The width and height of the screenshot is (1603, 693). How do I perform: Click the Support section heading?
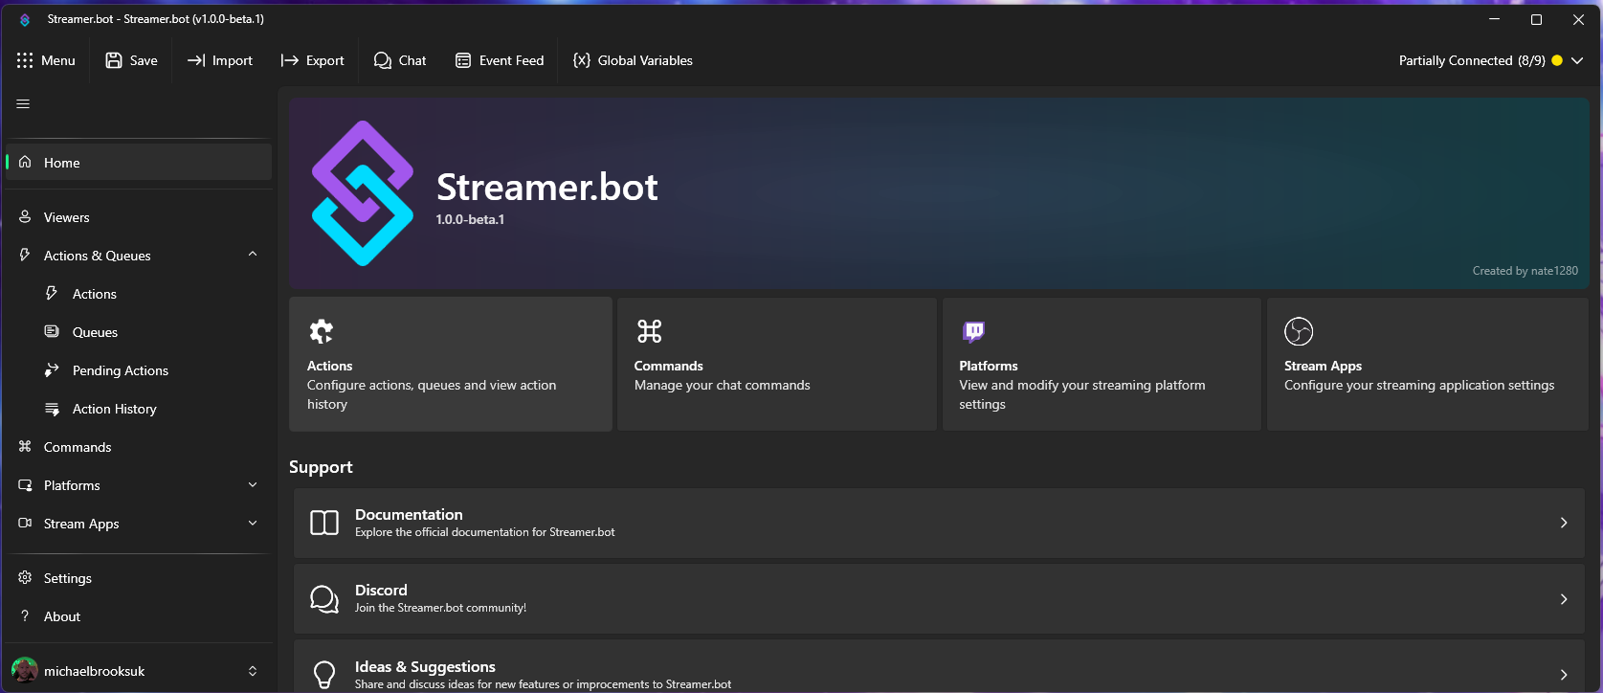(x=321, y=467)
